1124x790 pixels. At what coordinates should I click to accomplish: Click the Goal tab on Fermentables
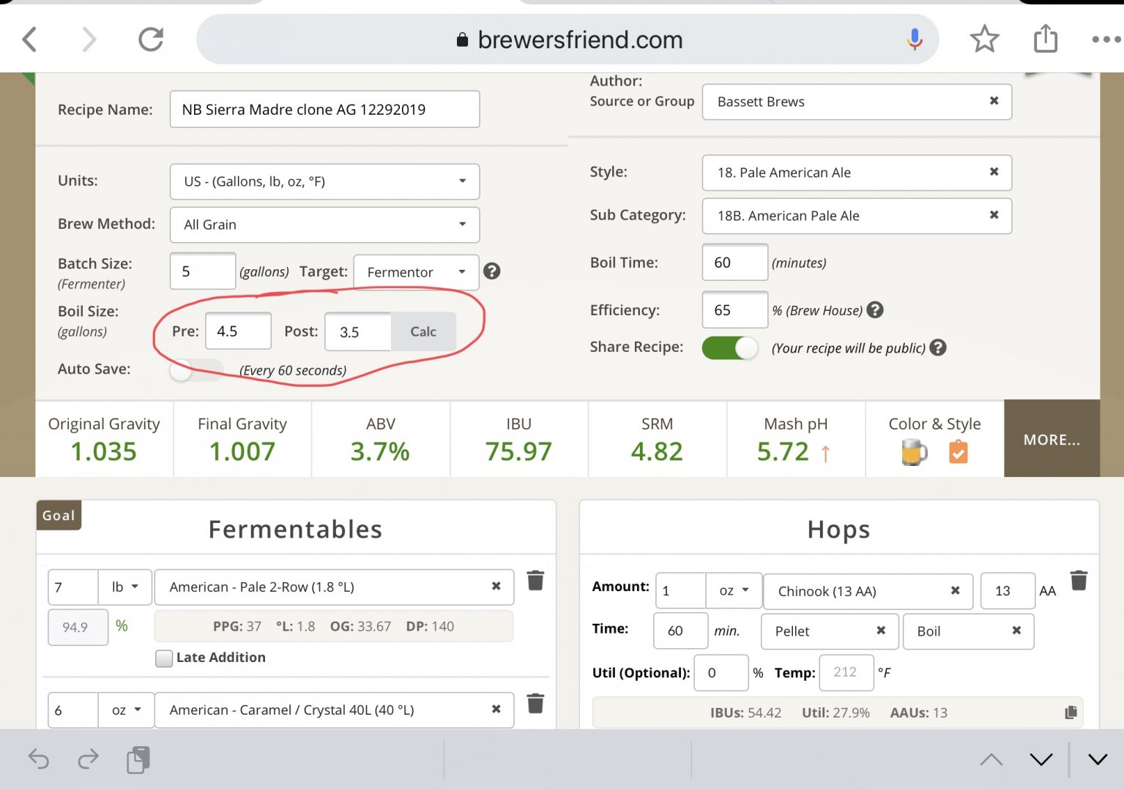(59, 516)
